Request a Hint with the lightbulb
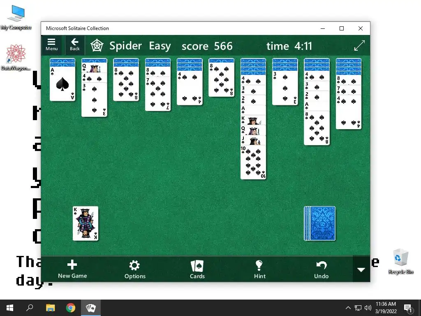The height and width of the screenshot is (316, 421). [260, 269]
